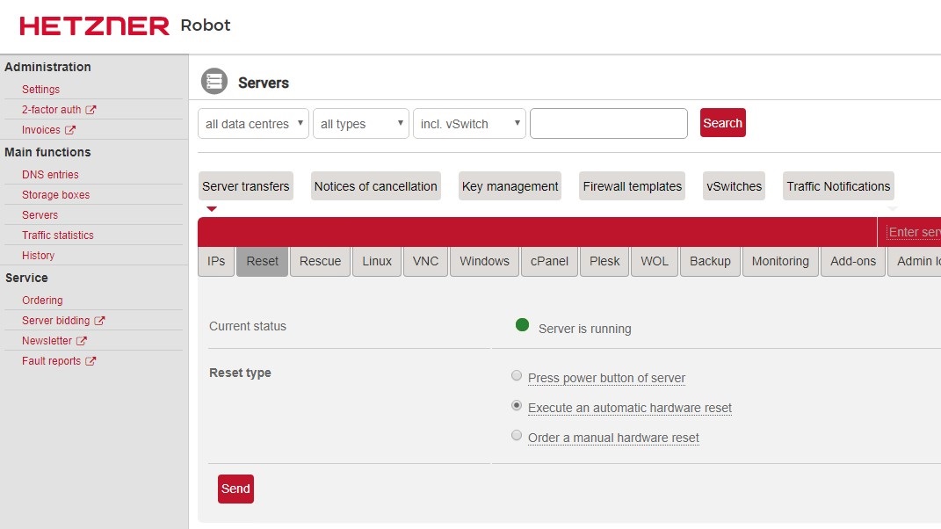Open History in the sidebar

pyautogui.click(x=39, y=256)
